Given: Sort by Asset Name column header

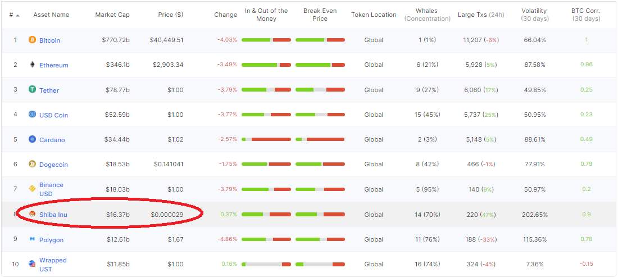Looking at the screenshot, I should coord(51,15).
